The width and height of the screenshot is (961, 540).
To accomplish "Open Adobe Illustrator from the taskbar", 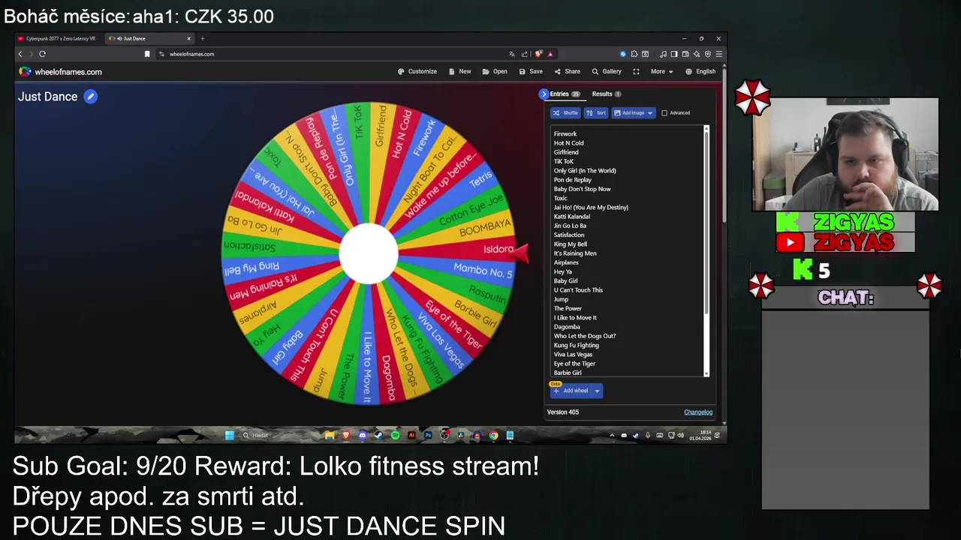I will (x=411, y=435).
